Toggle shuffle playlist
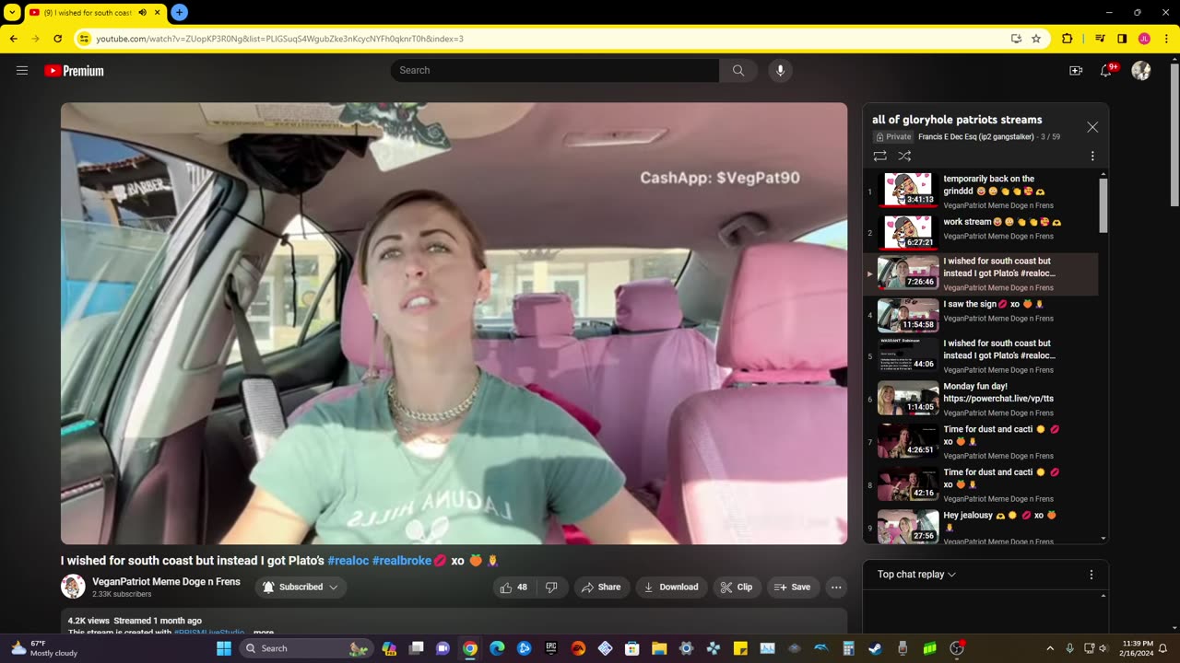1180x663 pixels. (904, 157)
